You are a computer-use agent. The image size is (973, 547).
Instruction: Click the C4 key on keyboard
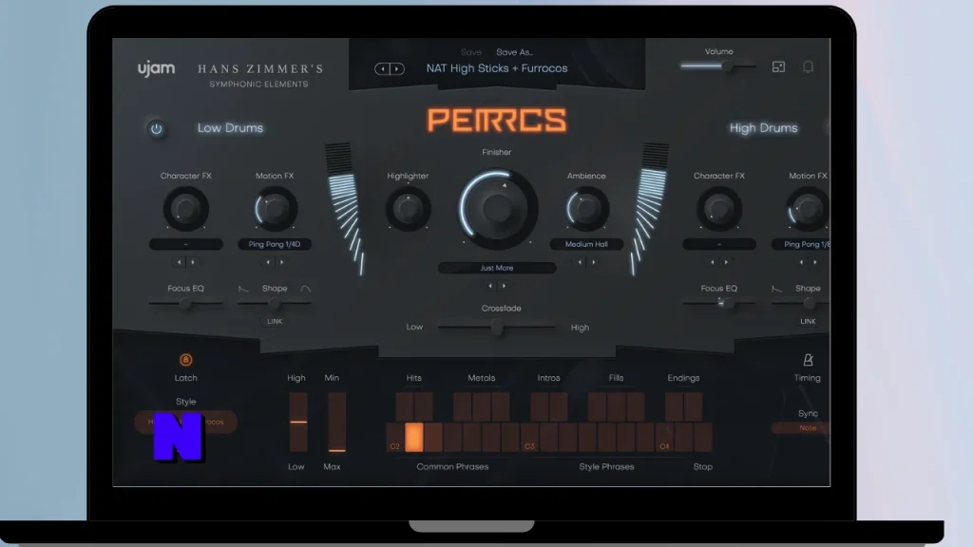(x=664, y=437)
